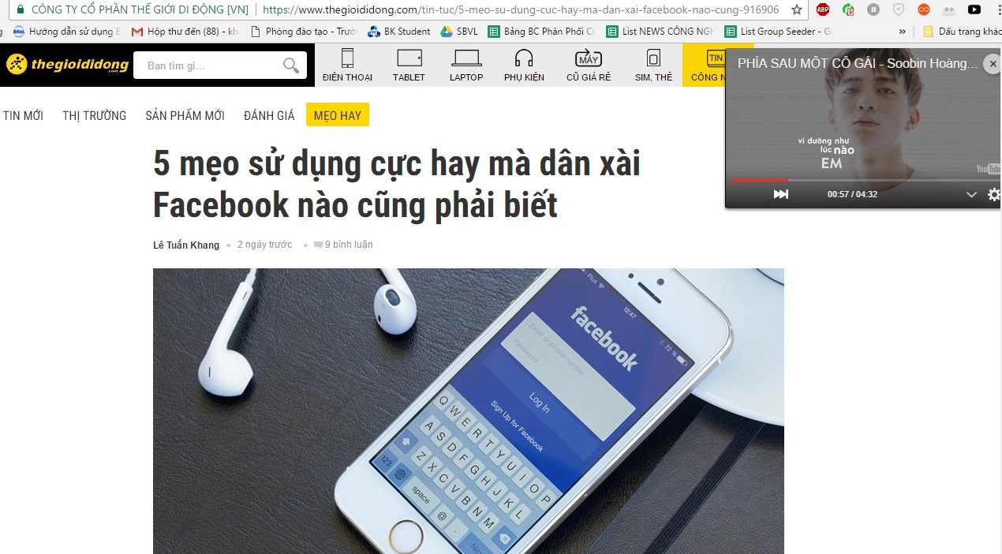
Task: Click the page URL in address bar
Action: coord(521,10)
